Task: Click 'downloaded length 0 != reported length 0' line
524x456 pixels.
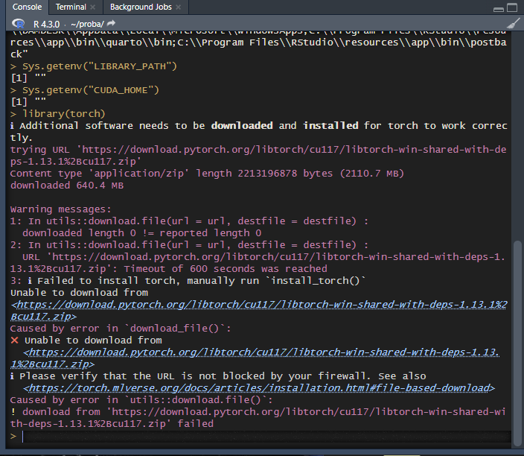Action: pos(141,233)
